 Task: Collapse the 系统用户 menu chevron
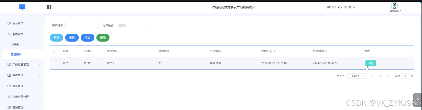click(39, 34)
